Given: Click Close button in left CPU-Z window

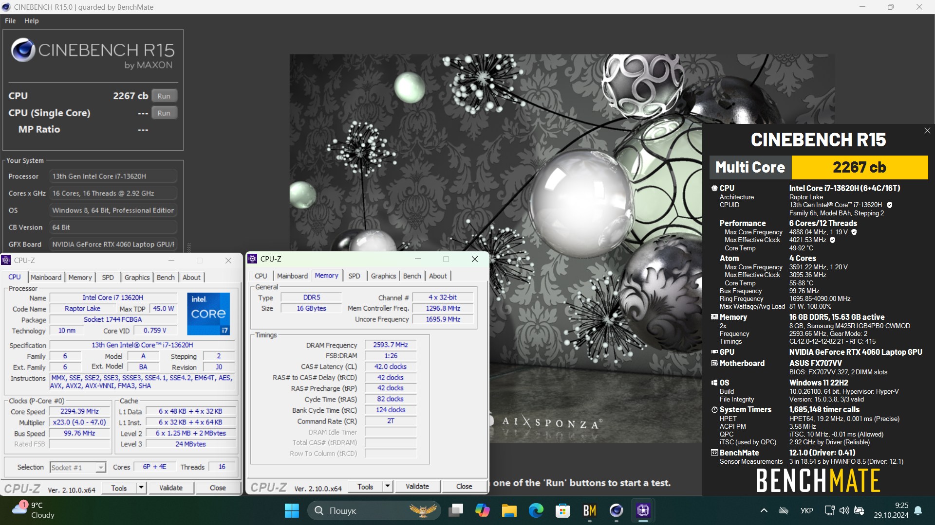Looking at the screenshot, I should (x=218, y=488).
